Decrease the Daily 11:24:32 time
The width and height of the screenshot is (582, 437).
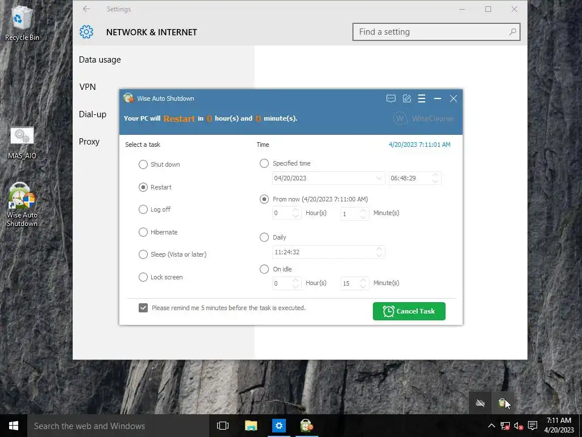pos(379,255)
